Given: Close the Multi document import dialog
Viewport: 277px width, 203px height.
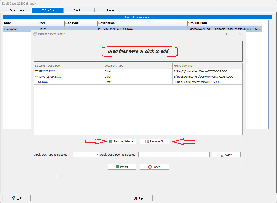Looking at the screenshot, I should [239, 34].
